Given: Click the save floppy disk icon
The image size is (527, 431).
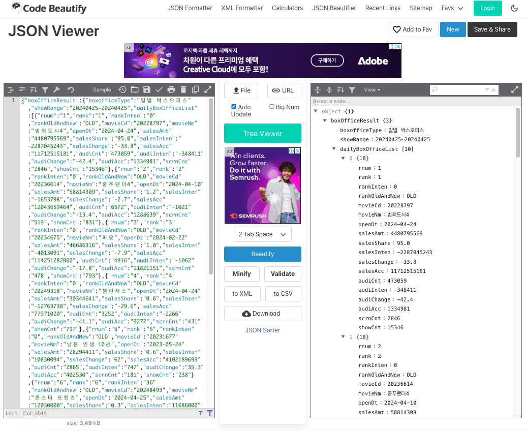Looking at the screenshot, I should pyautogui.click(x=147, y=89).
